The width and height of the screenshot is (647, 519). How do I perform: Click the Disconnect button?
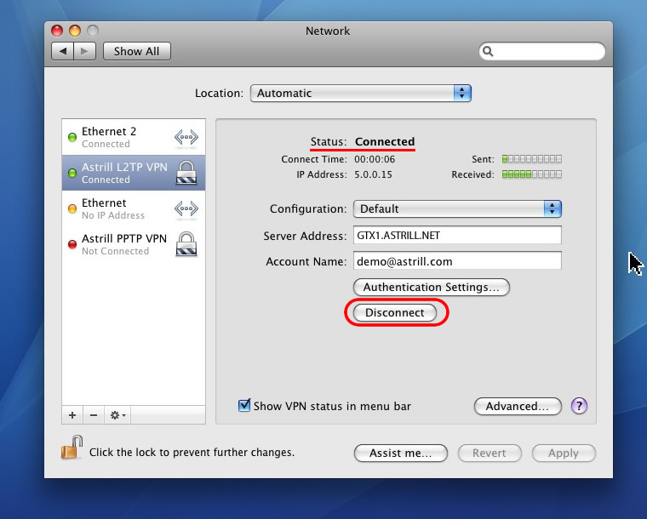[395, 312]
